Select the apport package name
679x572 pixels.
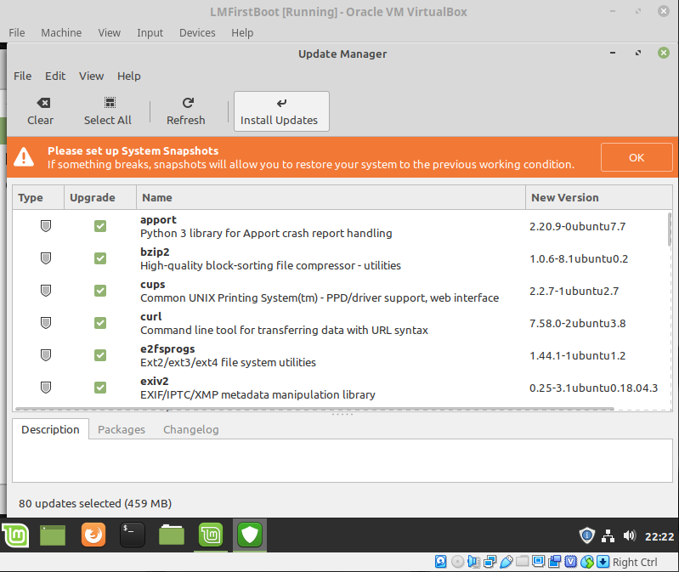point(158,220)
